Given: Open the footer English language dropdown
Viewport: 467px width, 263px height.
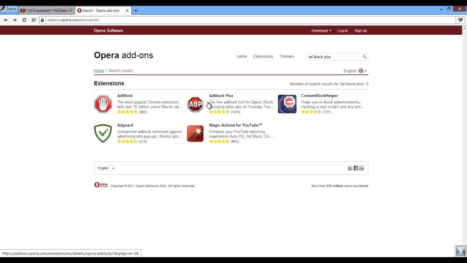Looking at the screenshot, I should click(x=106, y=168).
